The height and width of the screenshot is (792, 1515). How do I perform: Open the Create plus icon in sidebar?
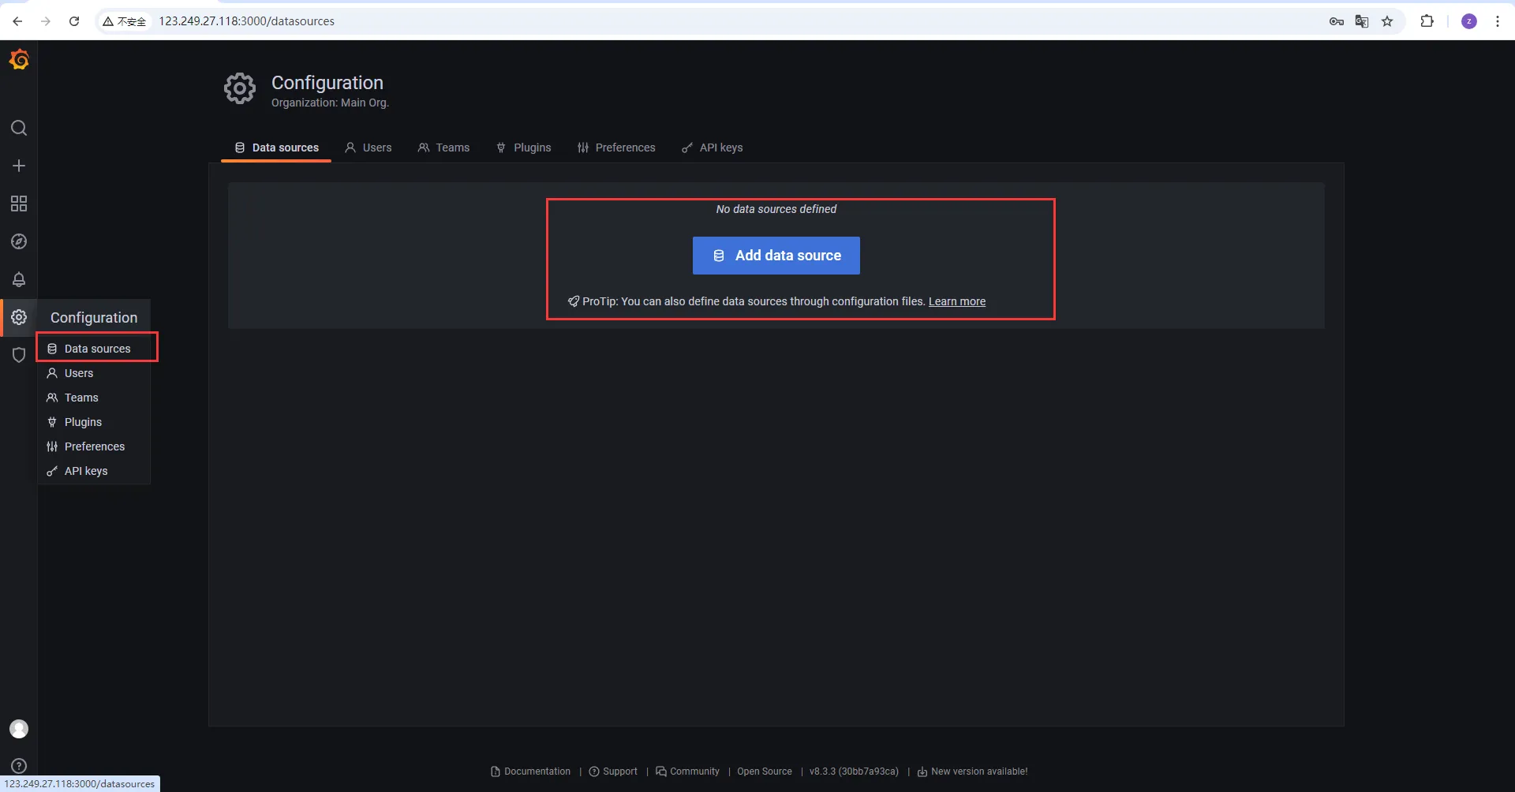click(19, 166)
